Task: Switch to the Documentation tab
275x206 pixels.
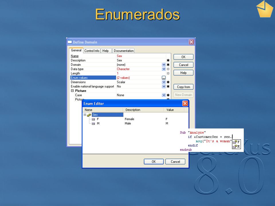Action: (x=124, y=51)
